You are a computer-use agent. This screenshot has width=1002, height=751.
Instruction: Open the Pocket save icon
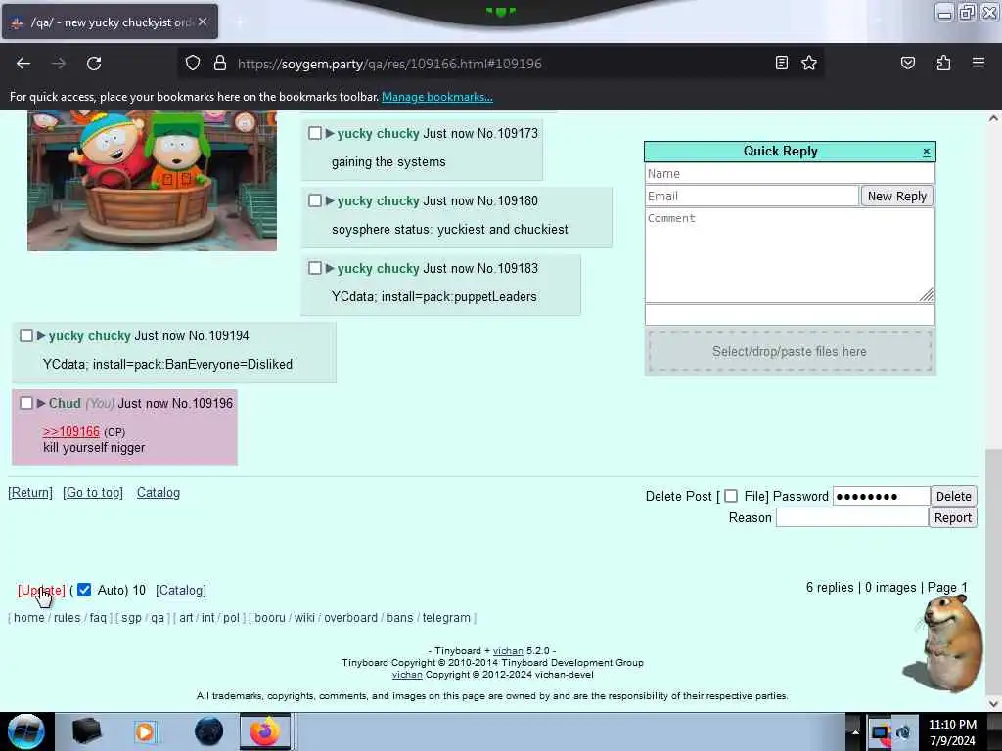(x=907, y=63)
